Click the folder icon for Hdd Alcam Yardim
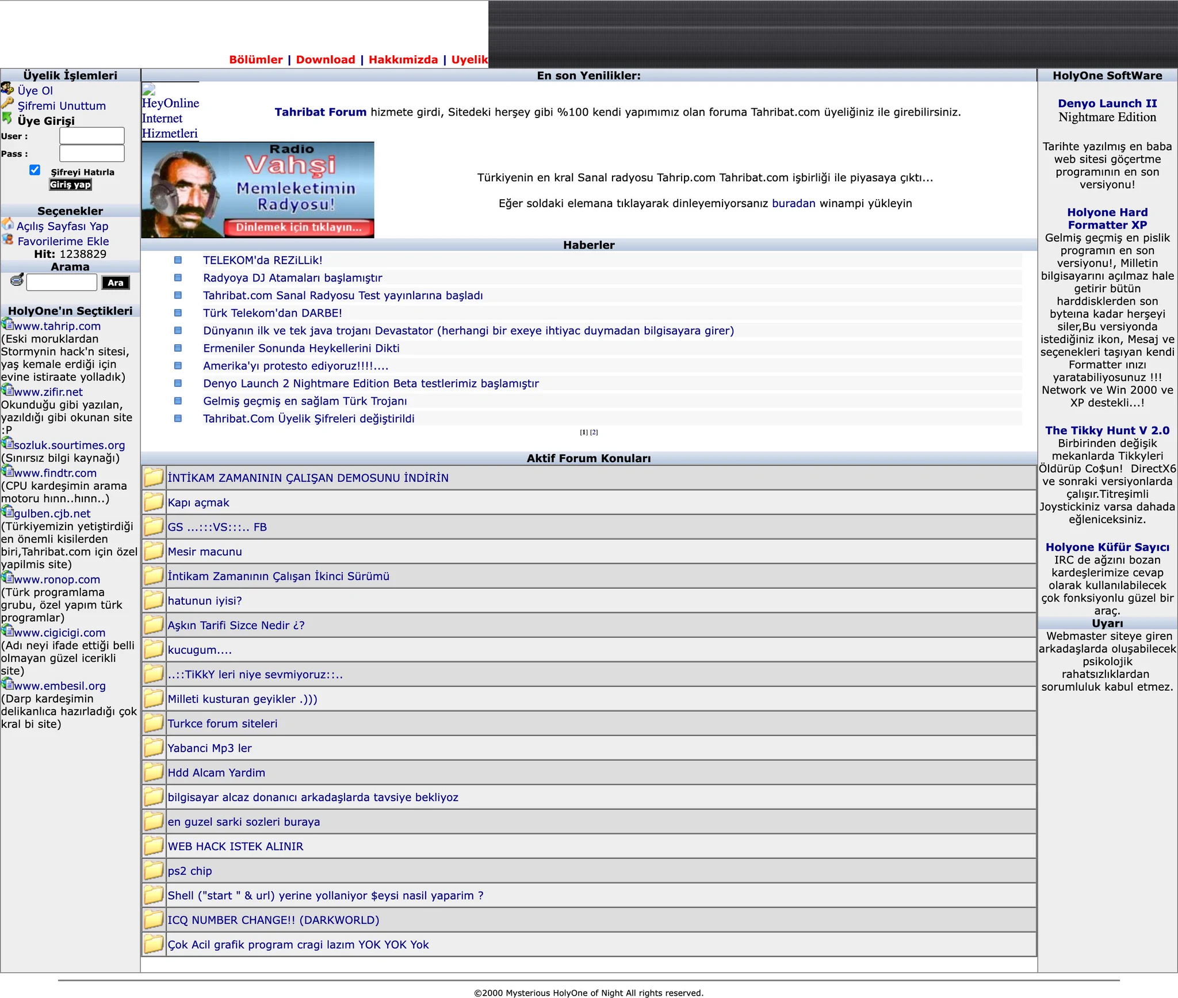 [x=154, y=772]
